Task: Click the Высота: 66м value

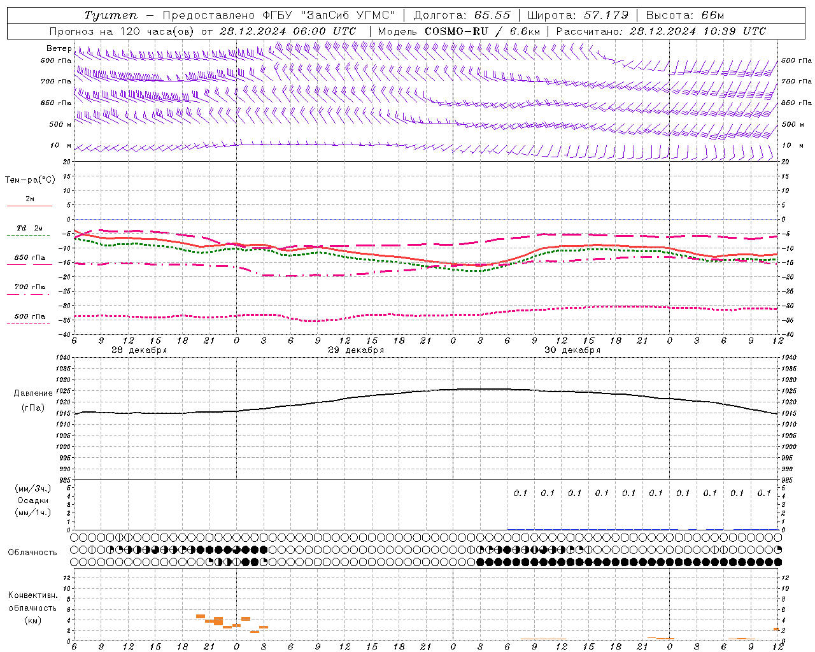Action: [684, 15]
